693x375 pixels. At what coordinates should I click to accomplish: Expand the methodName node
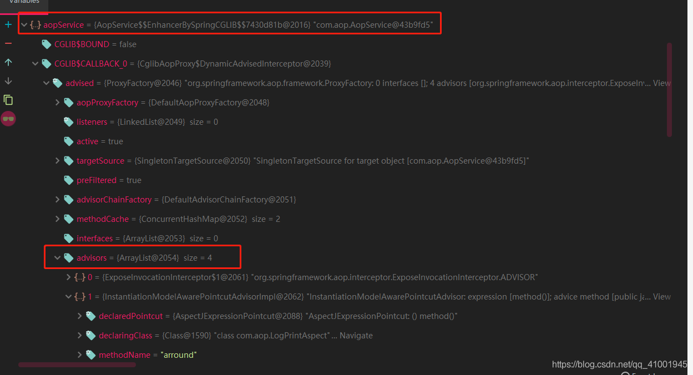click(80, 355)
